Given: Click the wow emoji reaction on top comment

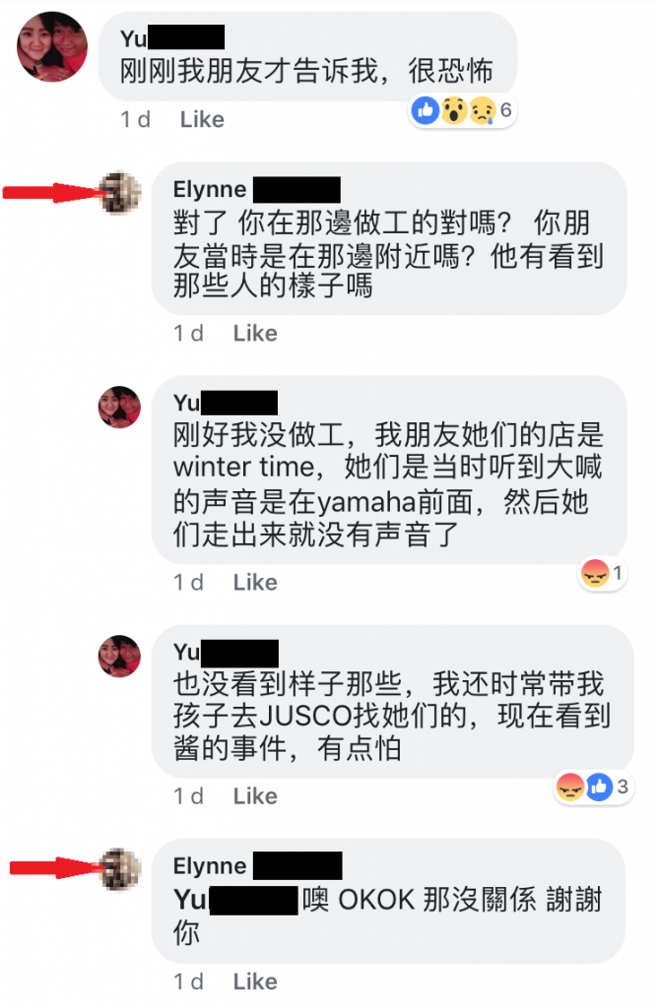Looking at the screenshot, I should 454,111.
